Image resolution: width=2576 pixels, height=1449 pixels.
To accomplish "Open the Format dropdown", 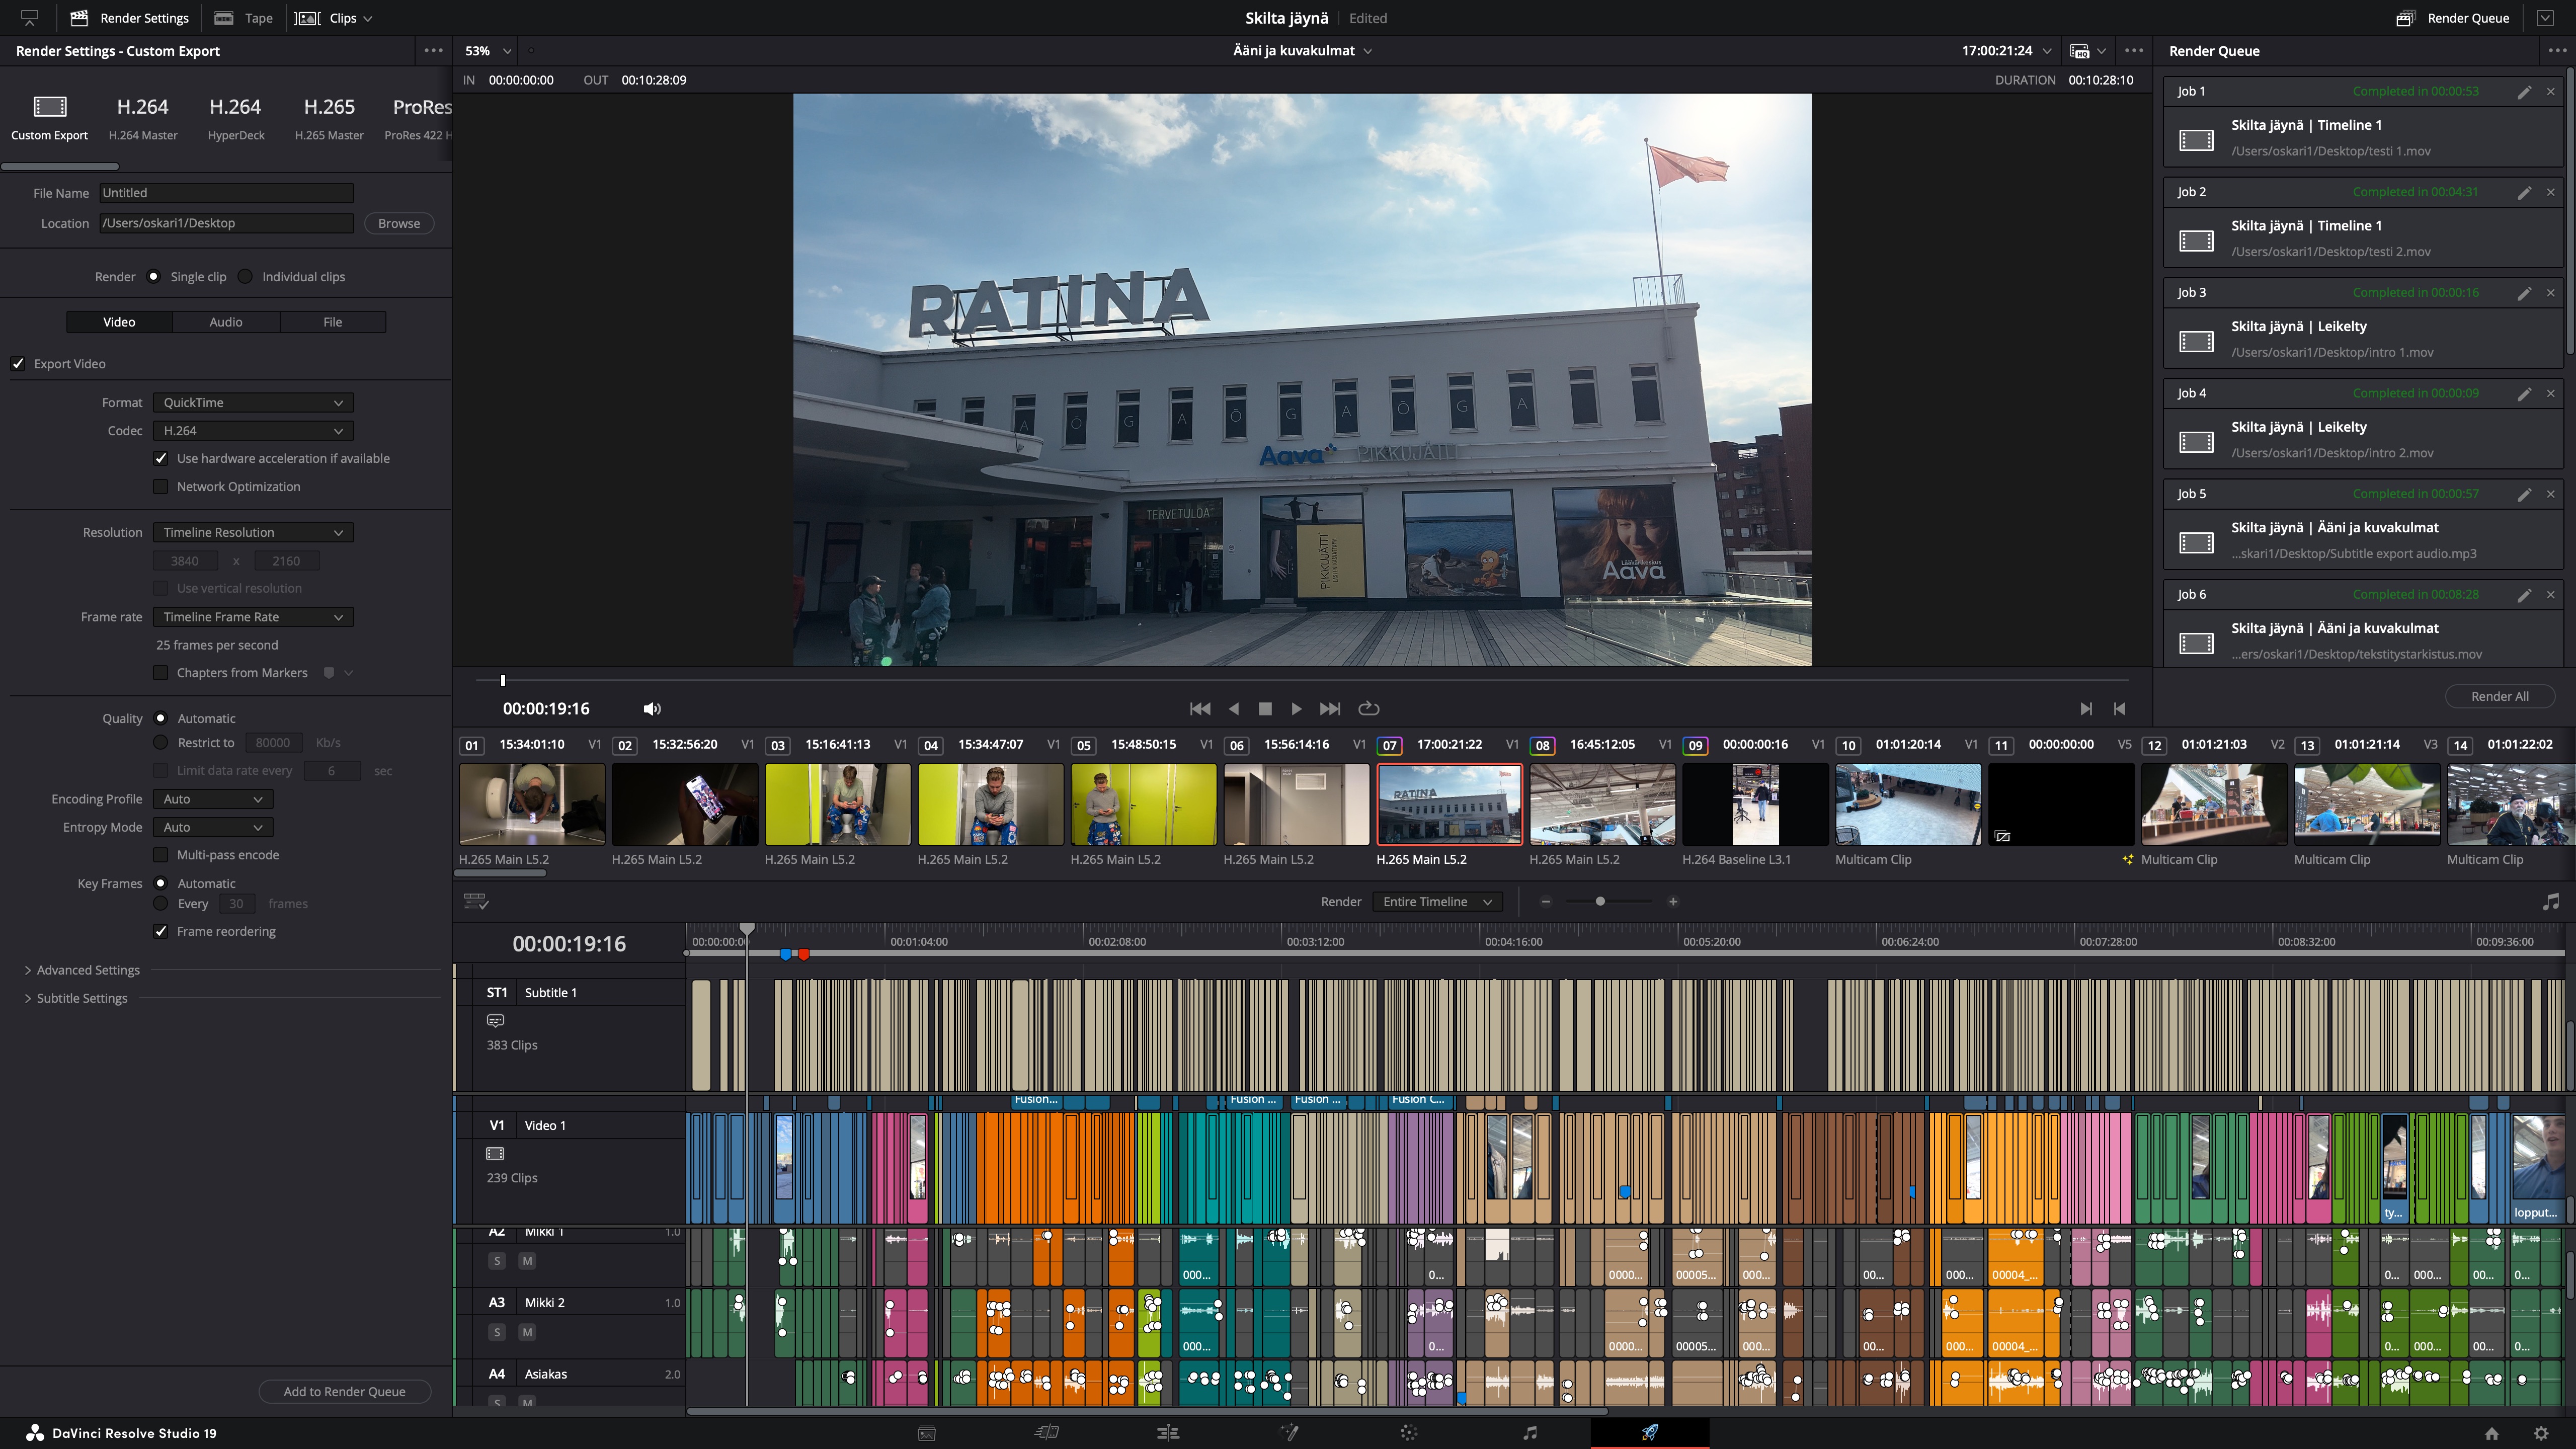I will pos(253,403).
